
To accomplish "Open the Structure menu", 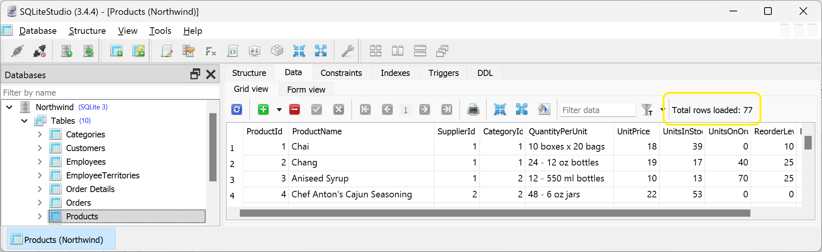I will point(87,31).
